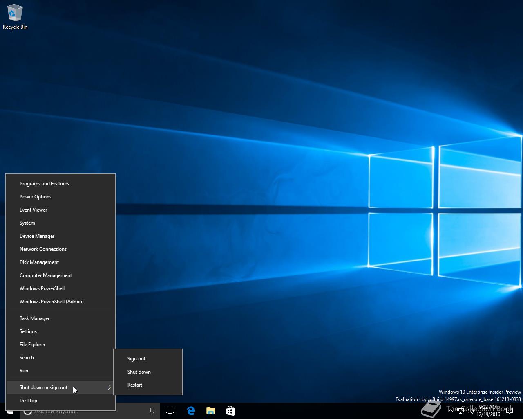The height and width of the screenshot is (419, 523).
Task: Click Sign out in the submenu
Action: pyautogui.click(x=148, y=359)
